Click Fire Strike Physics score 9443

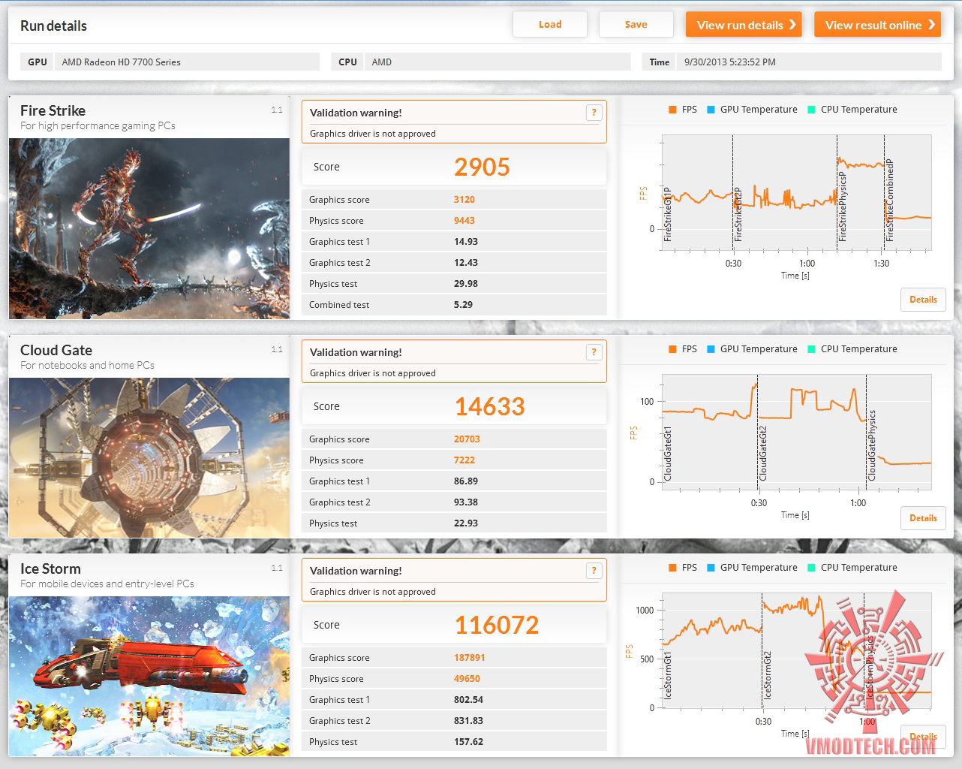[x=464, y=221]
